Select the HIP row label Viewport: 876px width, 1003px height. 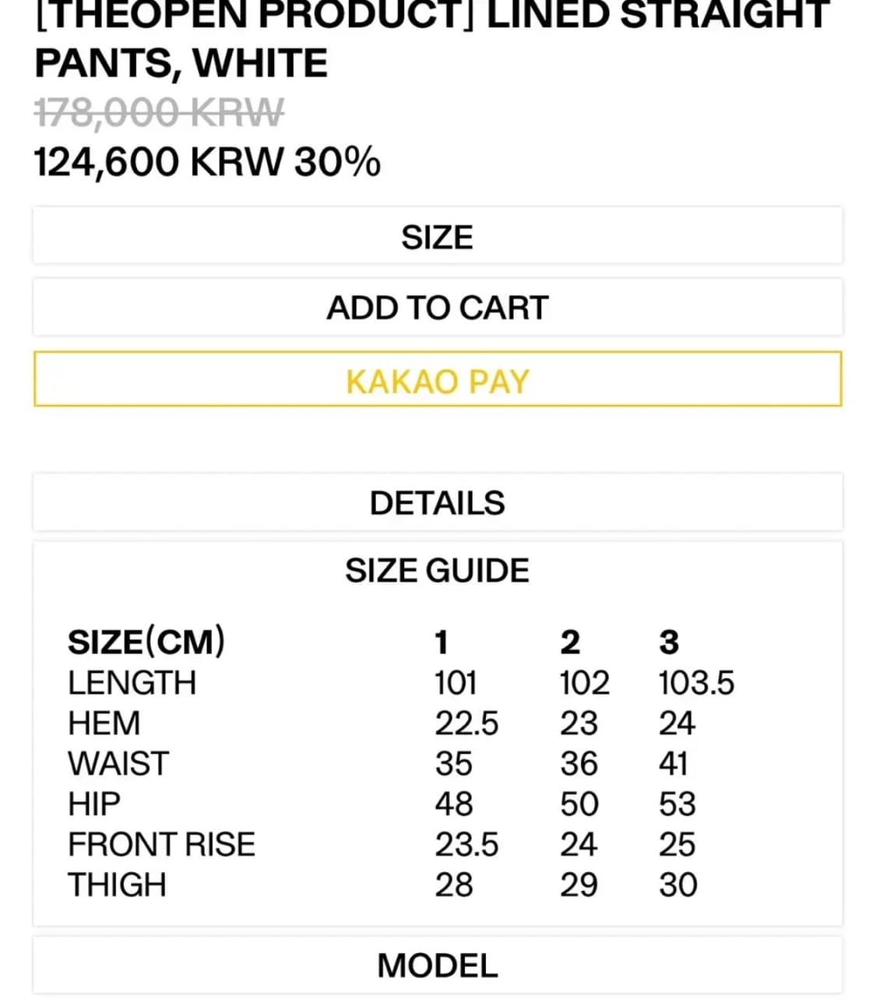(94, 804)
